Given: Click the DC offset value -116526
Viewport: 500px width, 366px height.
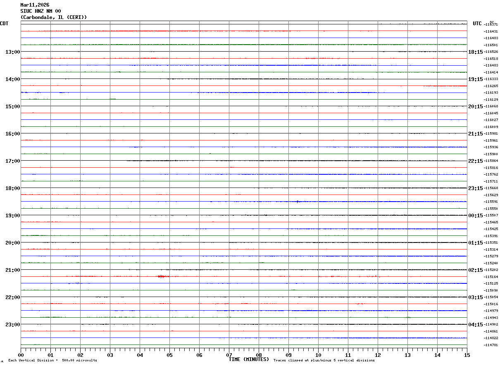Looking at the screenshot, I should 490,52.
